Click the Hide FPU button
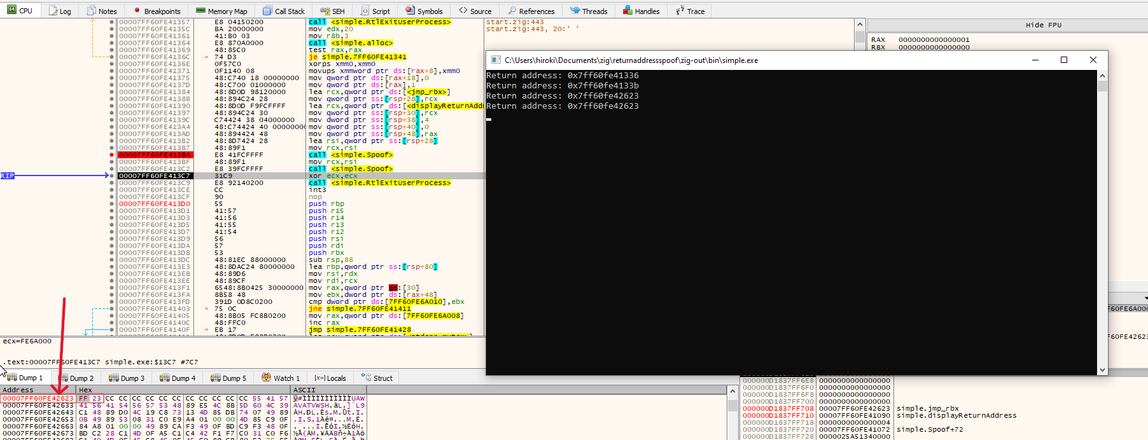The image size is (1148, 440). tap(1043, 25)
